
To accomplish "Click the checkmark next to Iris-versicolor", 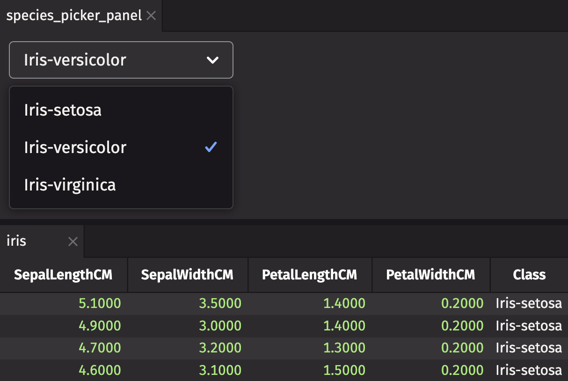I will pyautogui.click(x=211, y=147).
